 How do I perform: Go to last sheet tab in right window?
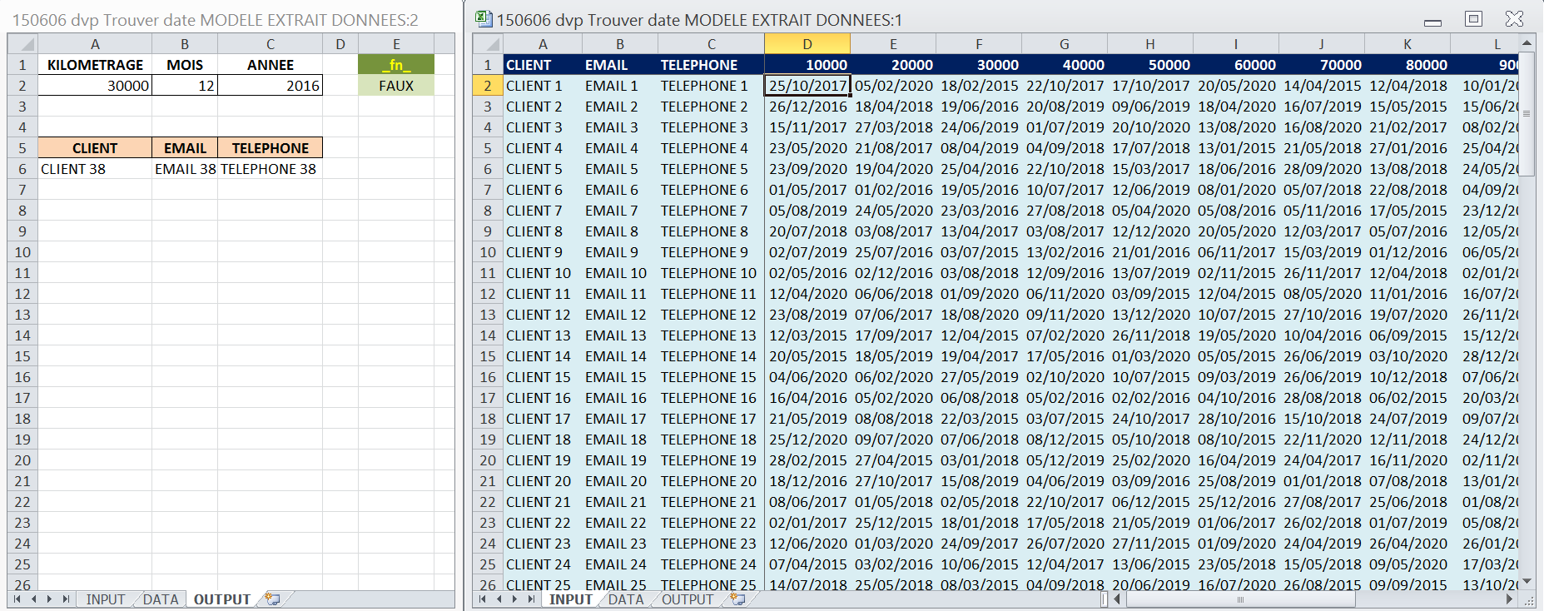pos(531,599)
